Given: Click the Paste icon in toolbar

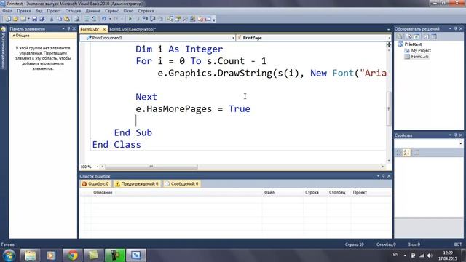Looking at the screenshot, I should (x=67, y=19).
